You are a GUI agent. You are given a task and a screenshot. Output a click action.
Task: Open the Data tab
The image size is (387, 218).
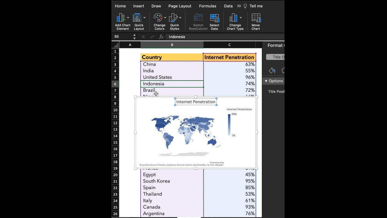tap(228, 6)
